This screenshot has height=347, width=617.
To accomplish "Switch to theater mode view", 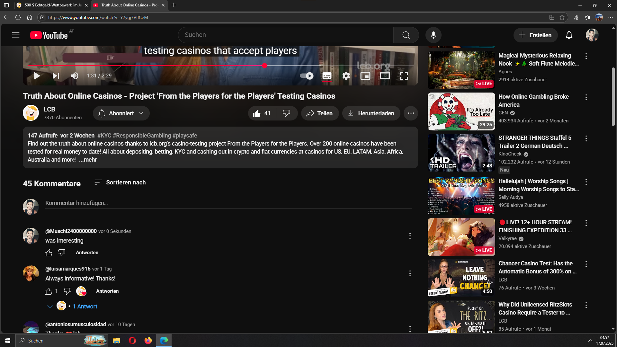I will (385, 76).
